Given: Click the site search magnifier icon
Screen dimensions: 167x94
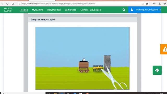Looking at the screenshot, I should (124, 10).
